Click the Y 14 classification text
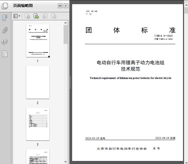Screen dimensions: 188x164 89,14
